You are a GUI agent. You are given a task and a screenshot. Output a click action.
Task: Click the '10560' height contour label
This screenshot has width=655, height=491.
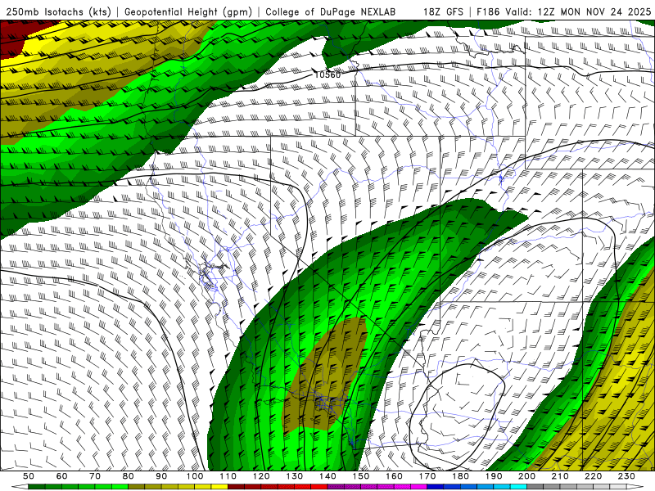click(x=327, y=74)
